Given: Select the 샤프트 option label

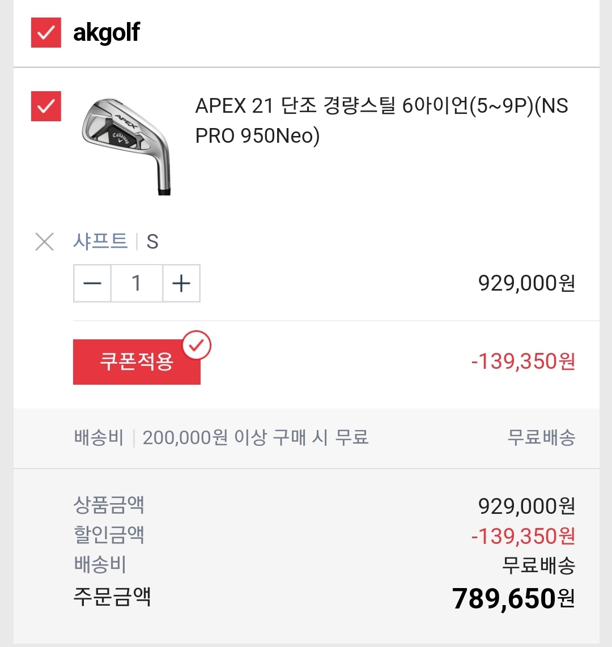Looking at the screenshot, I should [100, 242].
